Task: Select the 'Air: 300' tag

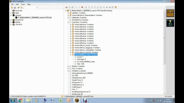Action: [75, 76]
